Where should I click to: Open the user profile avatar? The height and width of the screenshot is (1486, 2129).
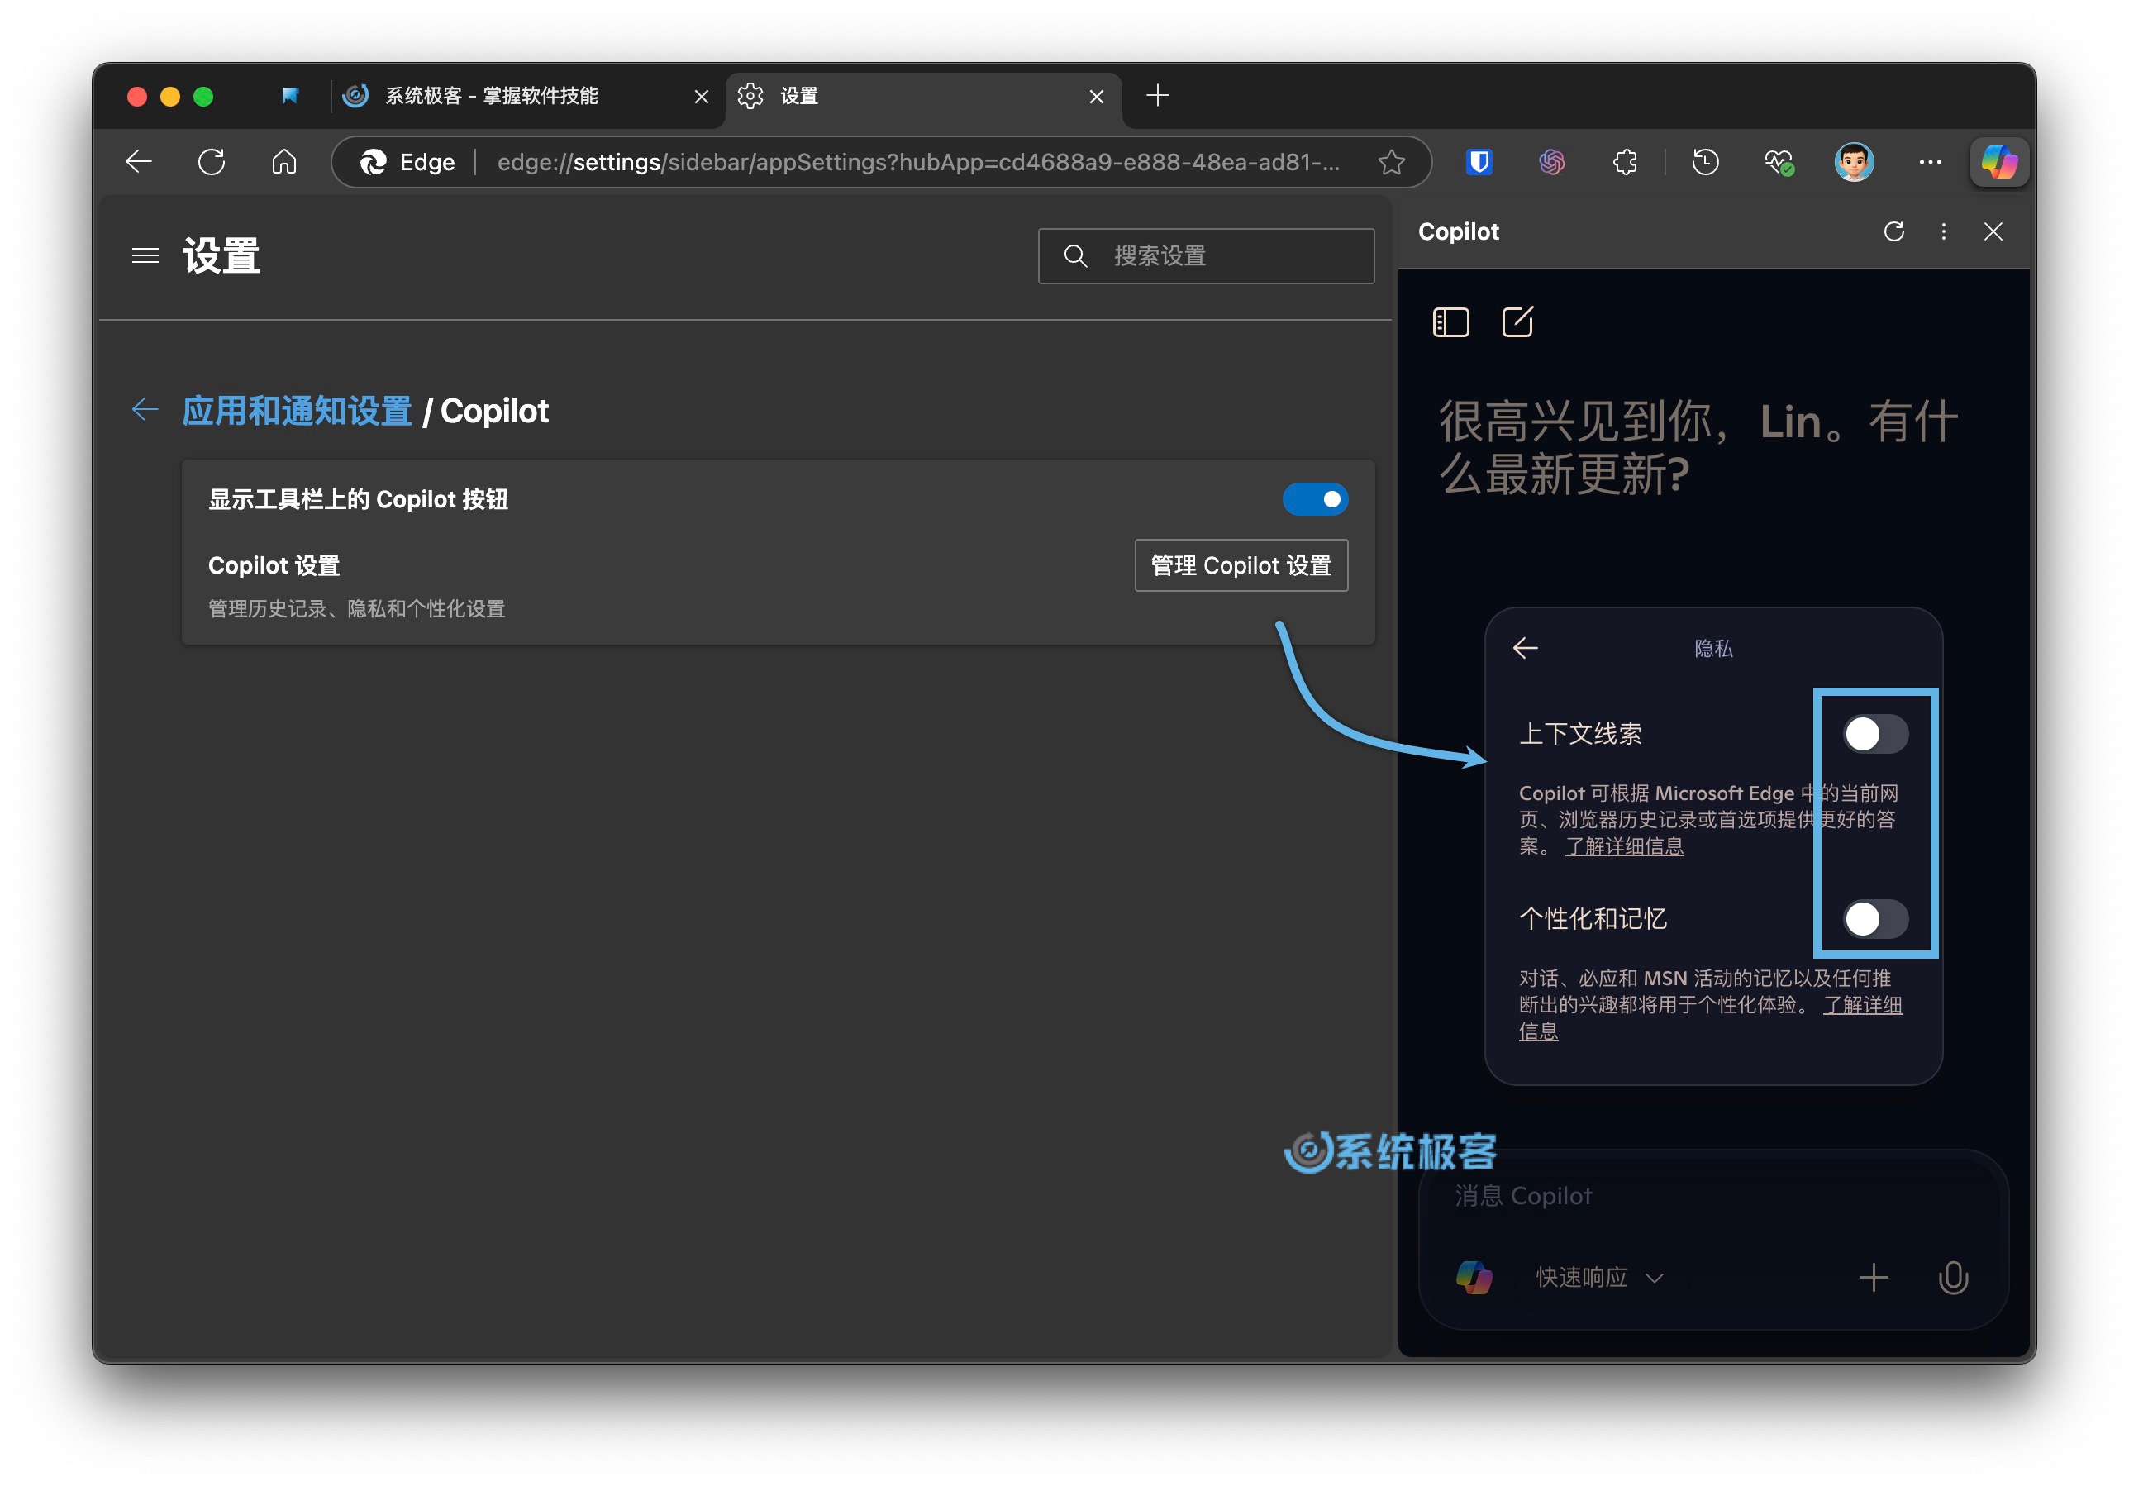(x=1854, y=162)
